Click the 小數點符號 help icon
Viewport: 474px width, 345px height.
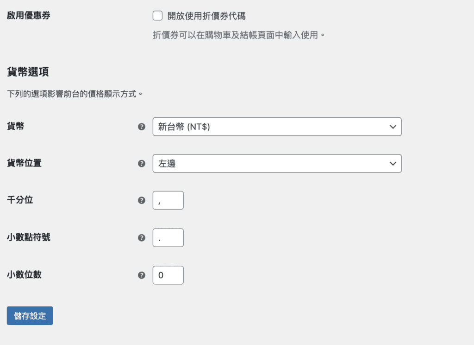[141, 237]
